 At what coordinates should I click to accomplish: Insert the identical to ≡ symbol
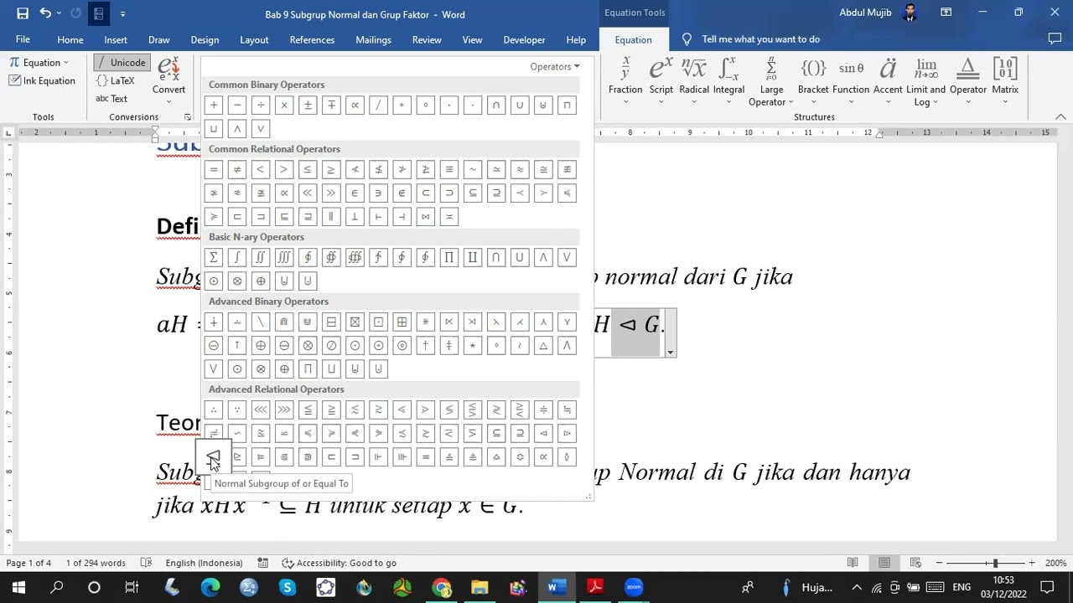(x=449, y=169)
